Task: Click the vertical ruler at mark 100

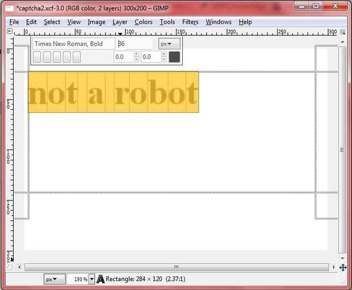Action: click(8, 157)
